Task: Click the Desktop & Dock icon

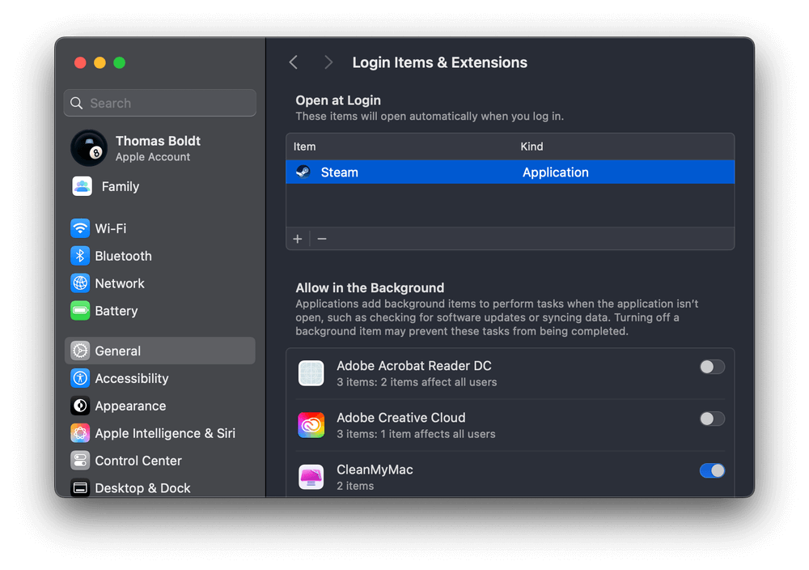Action: pyautogui.click(x=80, y=488)
